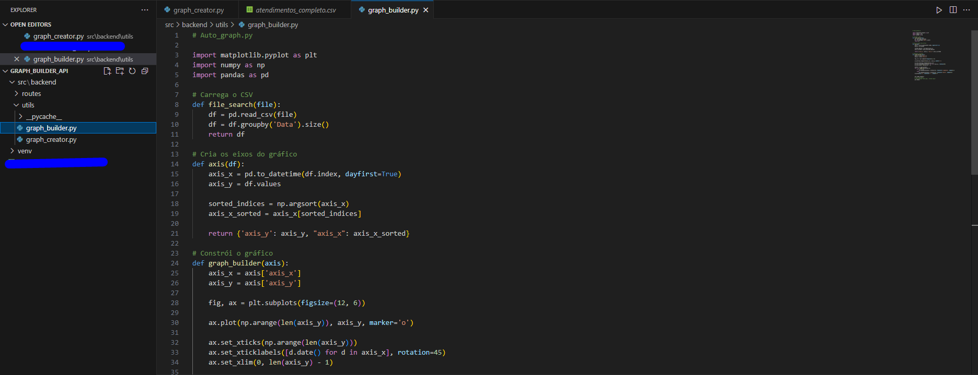
Task: Open editor more actions ellipsis menu
Action: [967, 10]
